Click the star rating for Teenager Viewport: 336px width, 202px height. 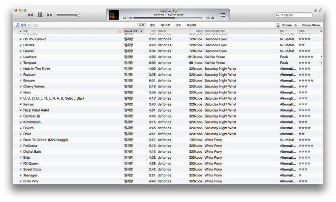pos(300,175)
